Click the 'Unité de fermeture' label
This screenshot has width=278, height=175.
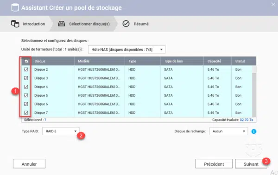coord(52,49)
